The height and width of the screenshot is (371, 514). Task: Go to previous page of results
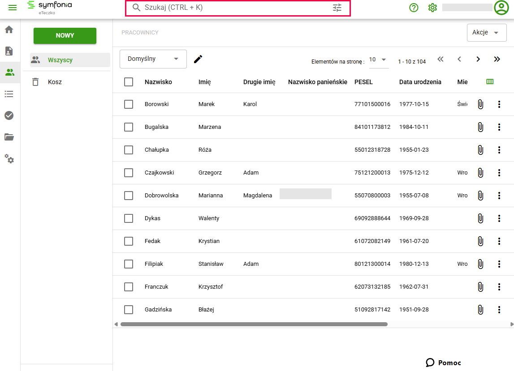coord(459,59)
